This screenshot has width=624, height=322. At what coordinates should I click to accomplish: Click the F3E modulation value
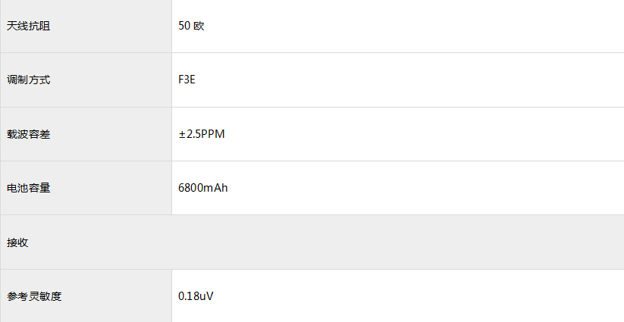[187, 80]
